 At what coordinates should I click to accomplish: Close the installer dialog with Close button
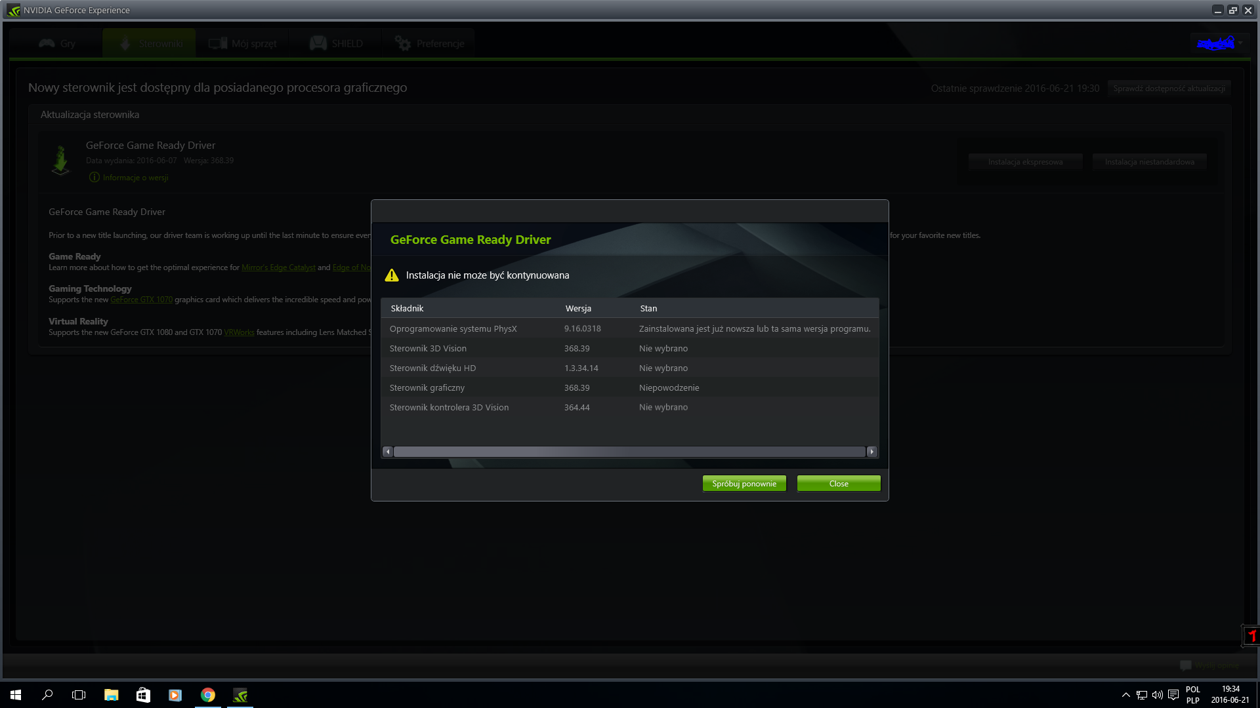point(839,484)
